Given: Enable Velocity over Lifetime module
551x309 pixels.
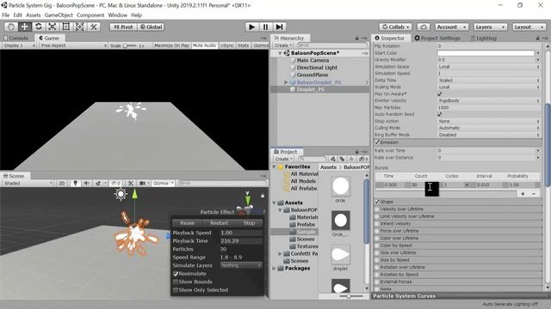Looking at the screenshot, I should click(x=377, y=209).
